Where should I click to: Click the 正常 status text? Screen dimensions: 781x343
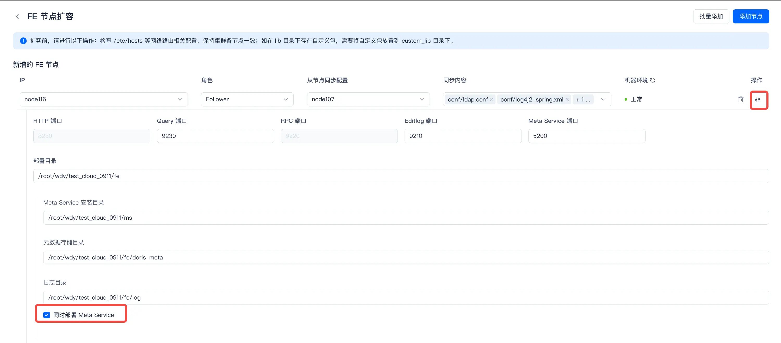pyautogui.click(x=636, y=99)
